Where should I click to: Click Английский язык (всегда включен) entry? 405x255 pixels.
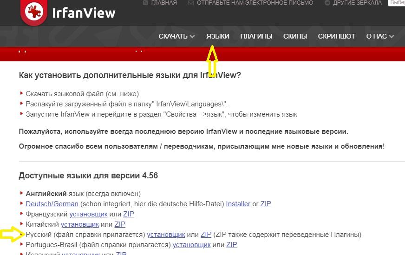point(83,194)
